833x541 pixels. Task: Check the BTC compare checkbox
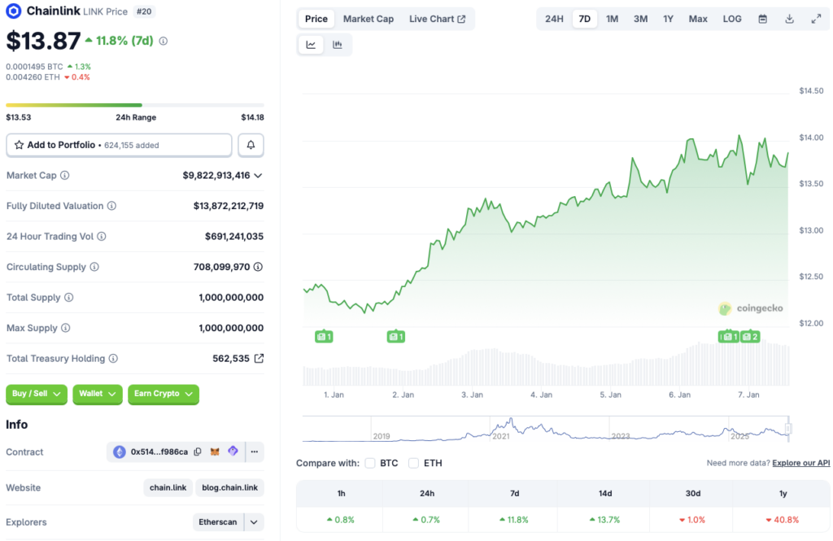coord(370,463)
